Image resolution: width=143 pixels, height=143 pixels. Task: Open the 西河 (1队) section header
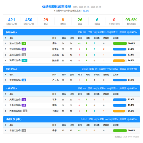[71, 69]
